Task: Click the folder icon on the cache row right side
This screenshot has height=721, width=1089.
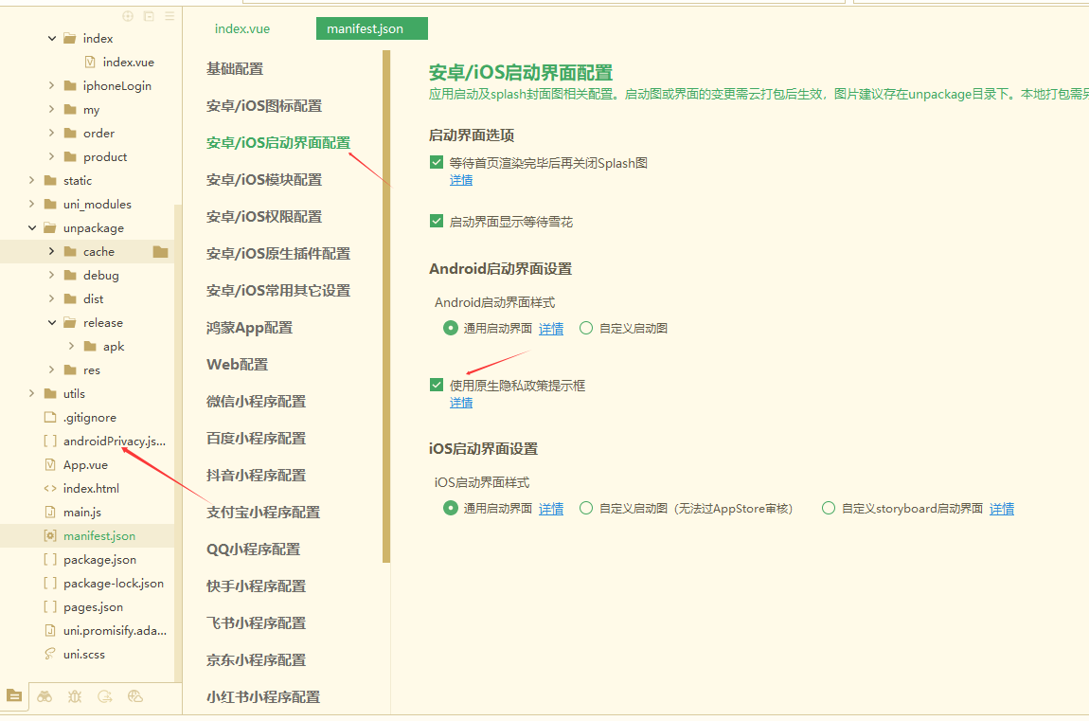Action: point(160,251)
